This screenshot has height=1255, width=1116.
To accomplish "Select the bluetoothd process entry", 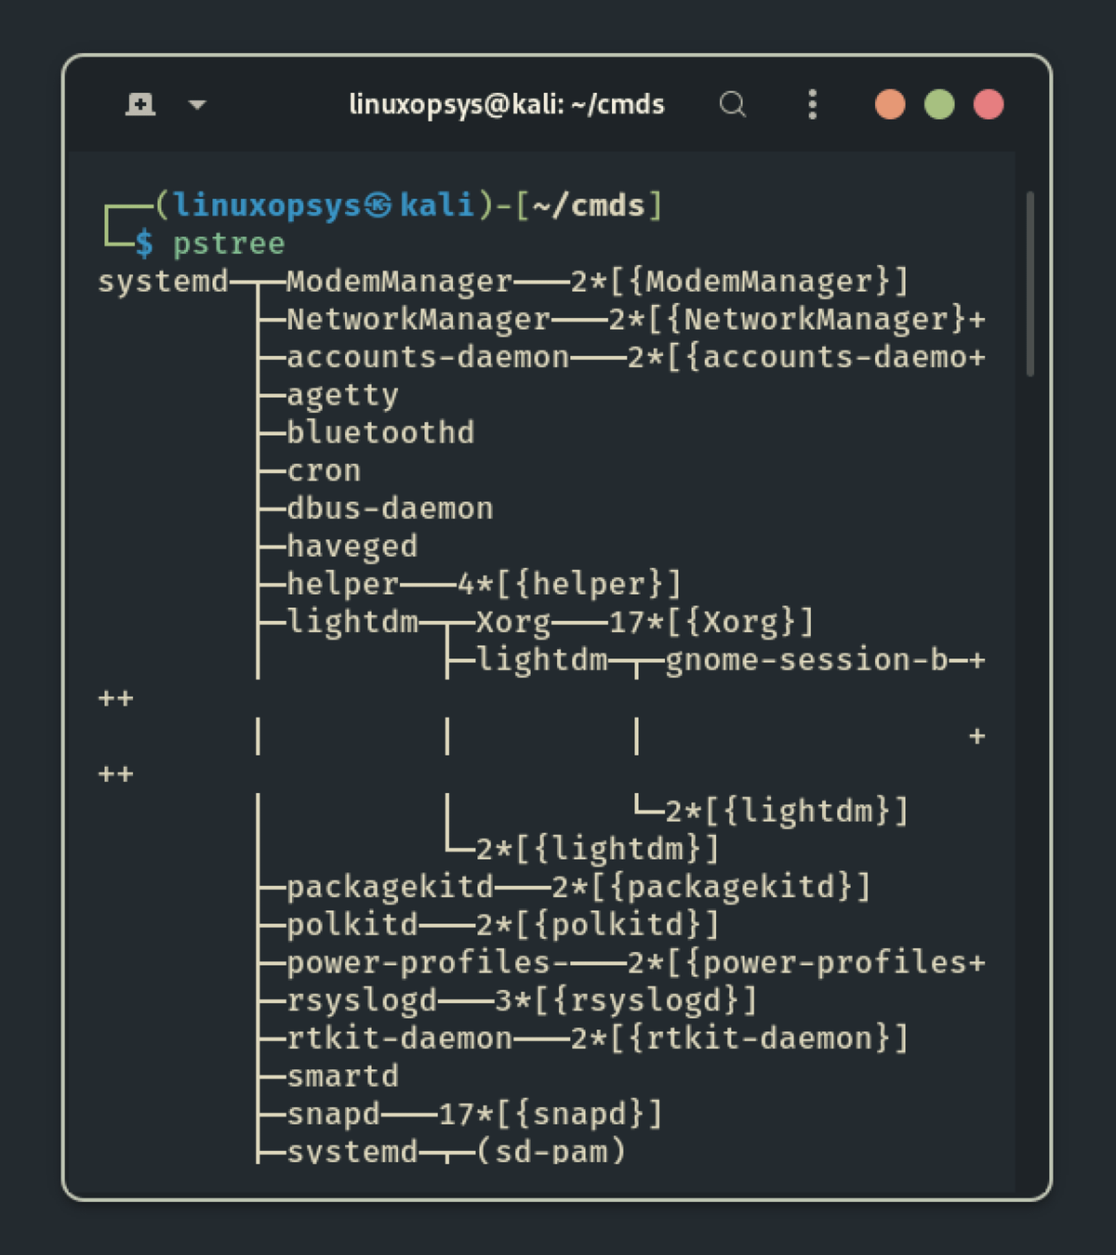I will 380,432.
